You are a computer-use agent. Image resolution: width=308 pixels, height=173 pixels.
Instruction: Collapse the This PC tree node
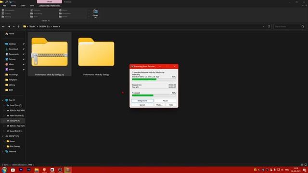pos(2,100)
